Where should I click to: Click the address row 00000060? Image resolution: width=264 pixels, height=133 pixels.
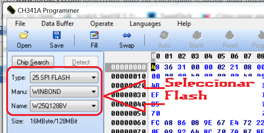pos(128,123)
